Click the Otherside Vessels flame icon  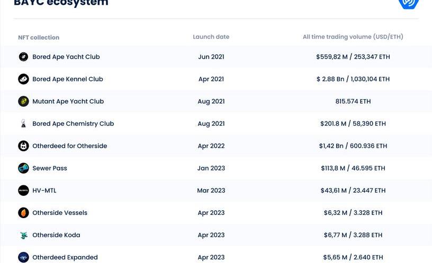pyautogui.click(x=23, y=213)
